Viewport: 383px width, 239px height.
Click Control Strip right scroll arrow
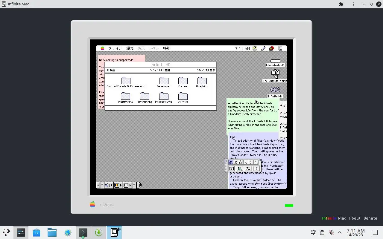[x=134, y=185]
